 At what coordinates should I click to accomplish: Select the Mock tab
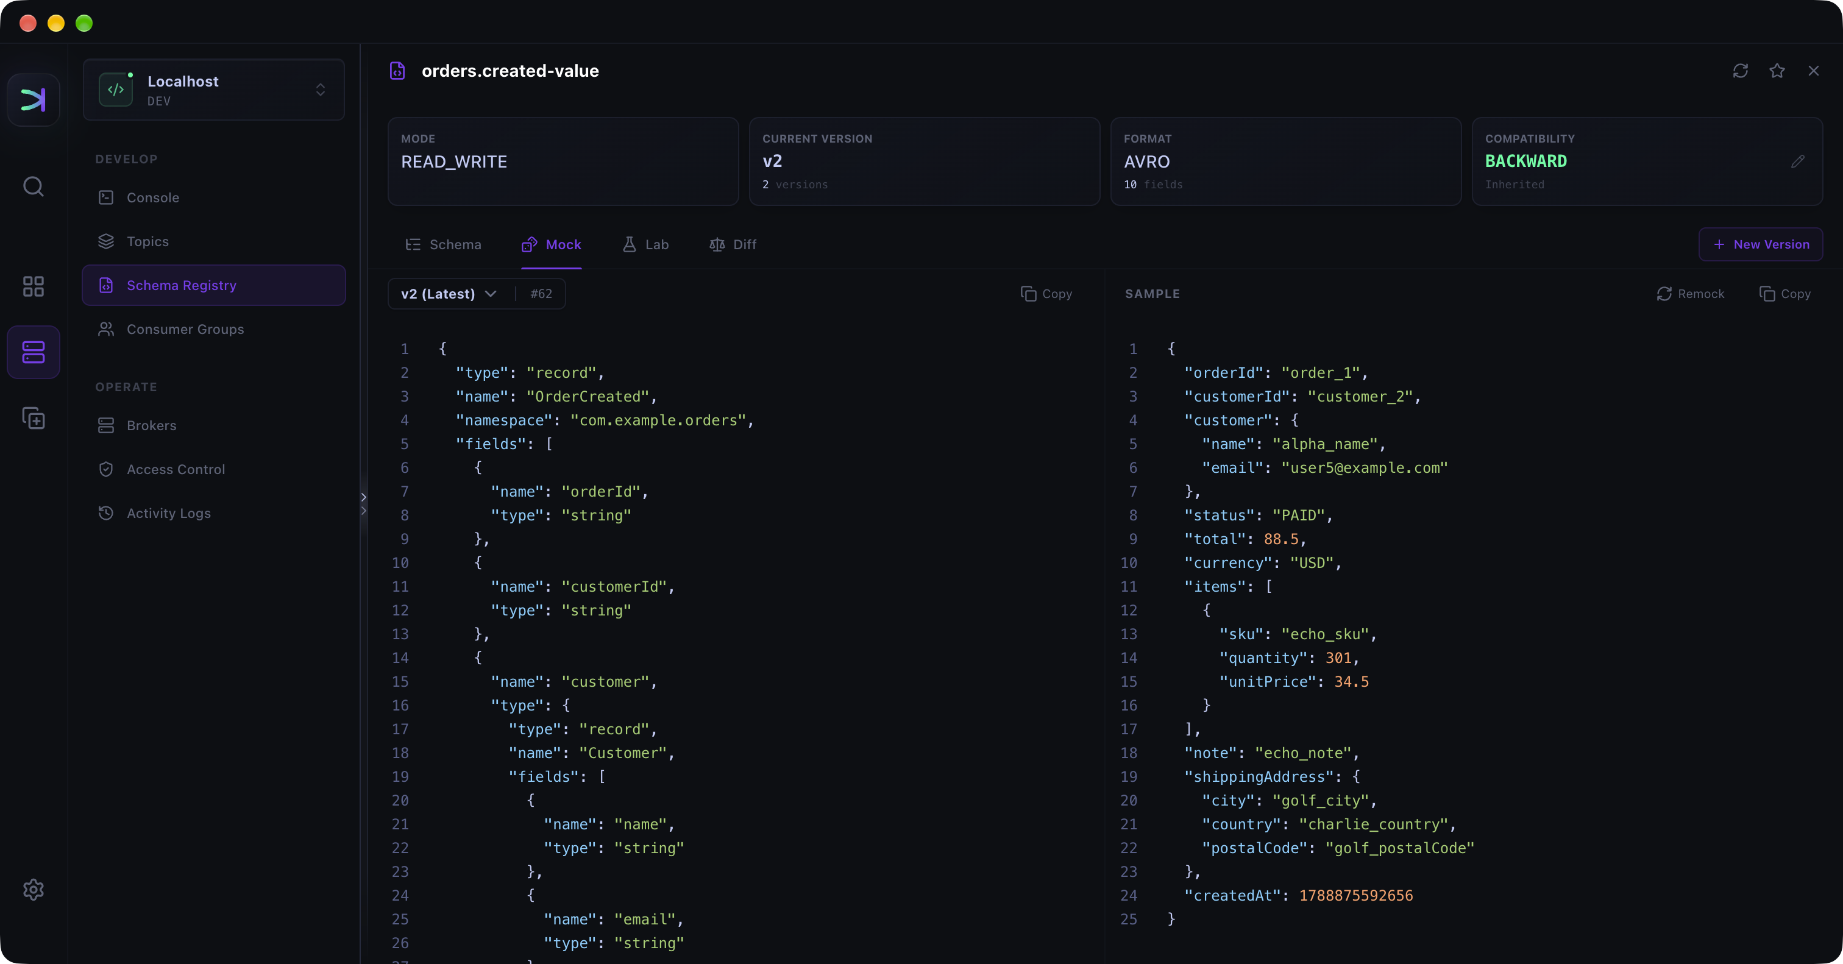[x=551, y=244]
